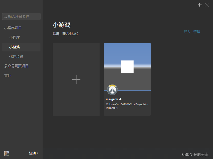
Task: Close the developer tools window
Action: click(207, 5)
